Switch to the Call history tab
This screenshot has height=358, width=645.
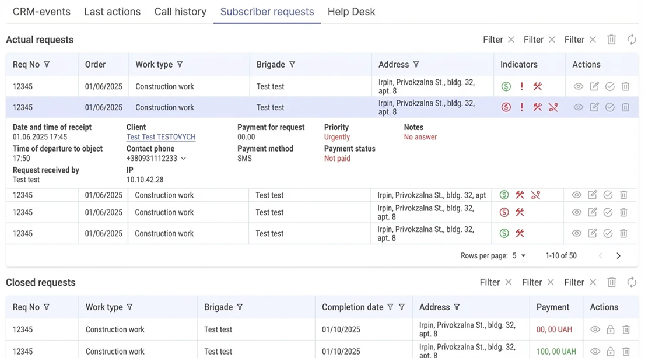(180, 12)
